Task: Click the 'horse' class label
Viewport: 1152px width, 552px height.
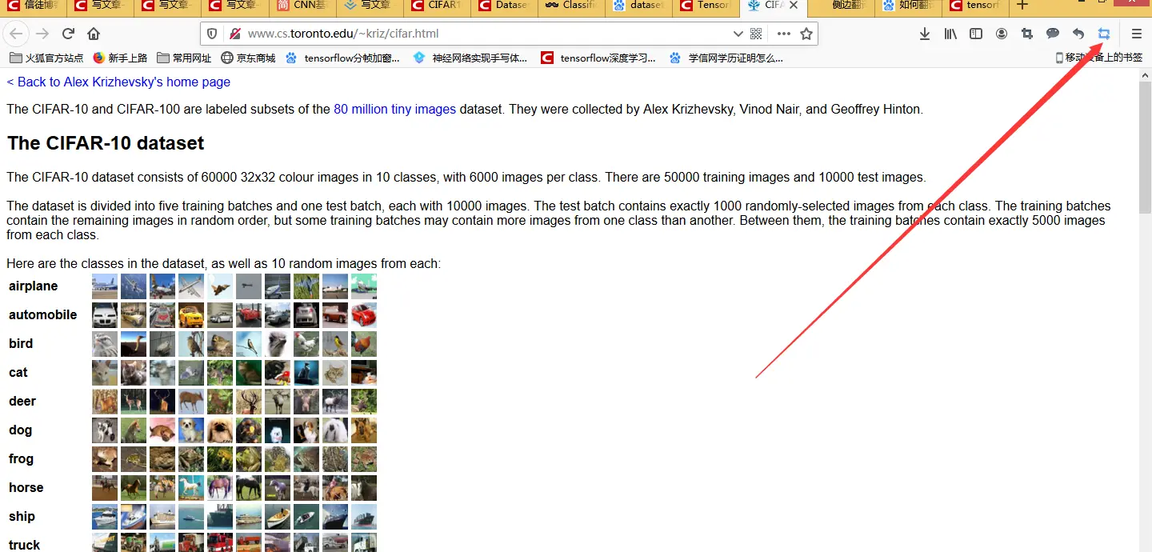Action: coord(26,488)
